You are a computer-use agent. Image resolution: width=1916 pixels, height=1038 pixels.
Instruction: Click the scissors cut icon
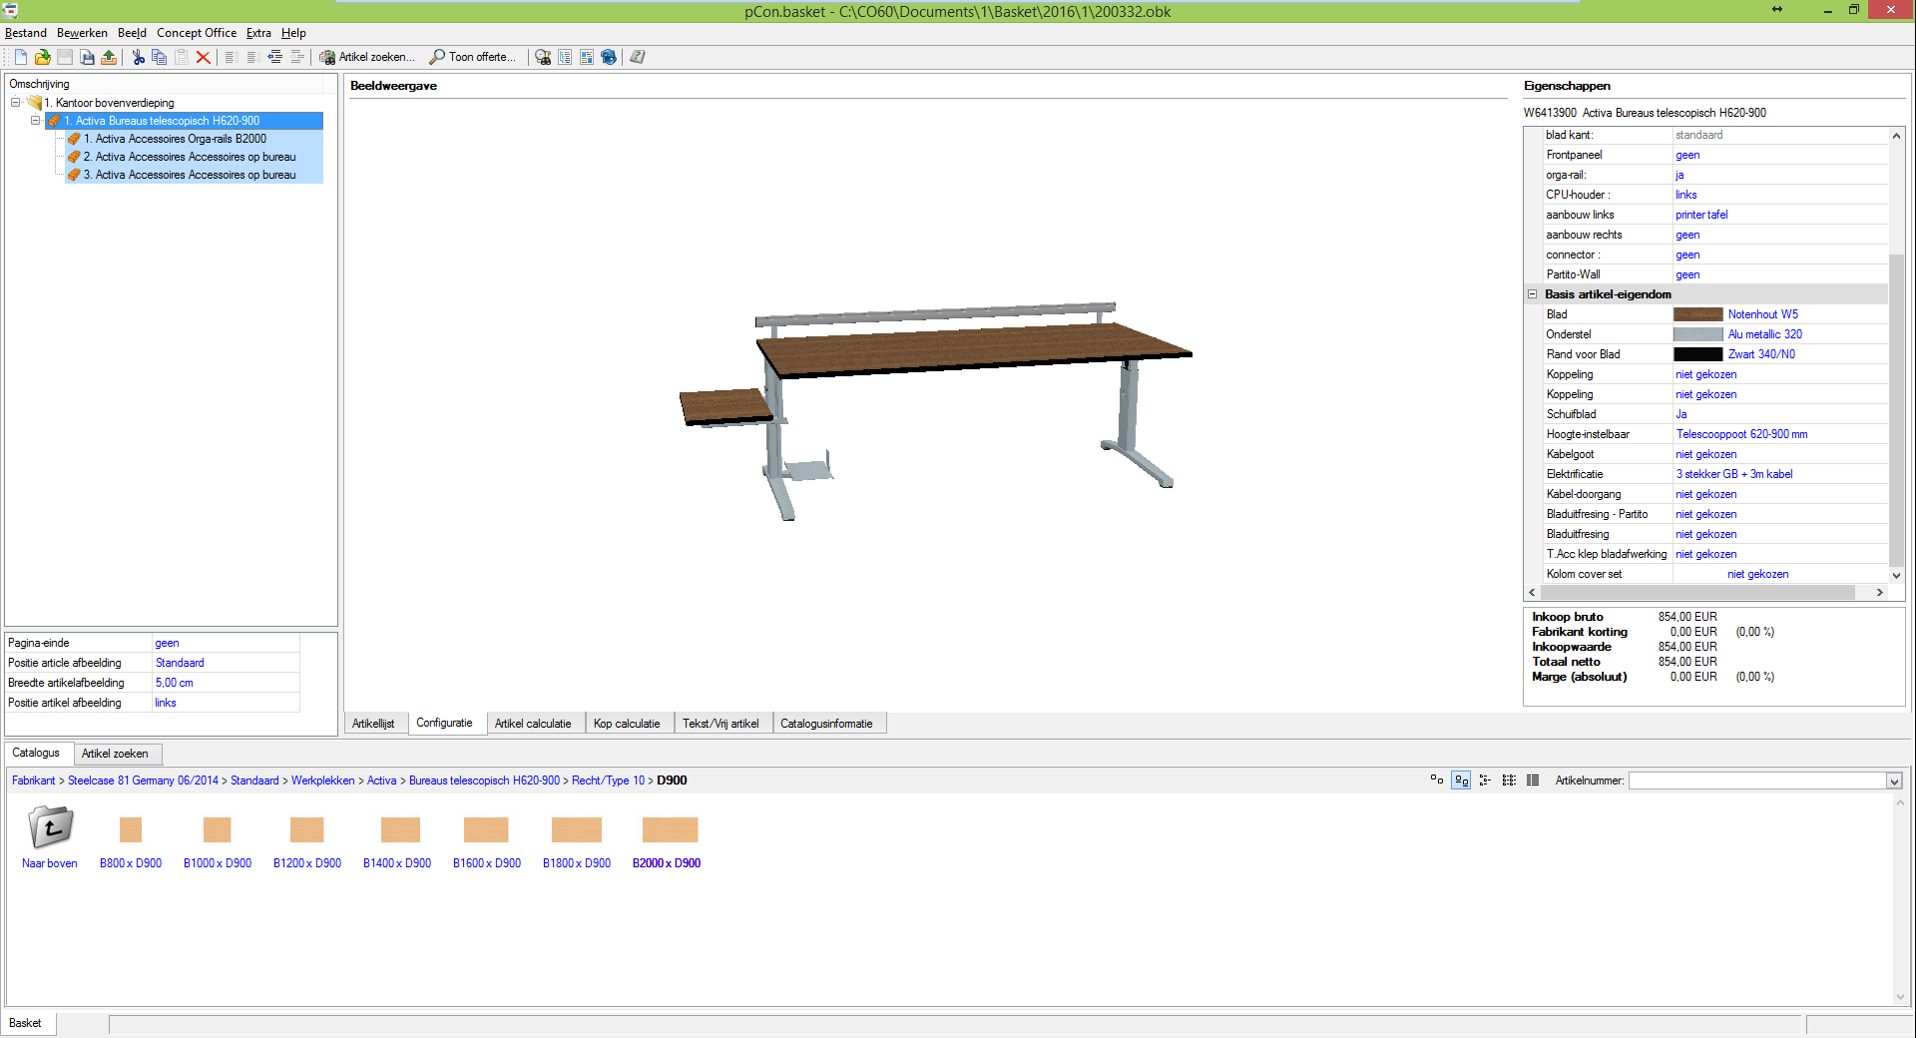point(138,57)
